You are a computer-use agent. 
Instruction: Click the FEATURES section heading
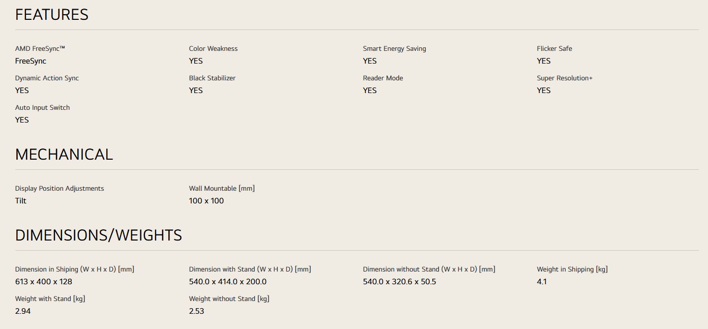point(52,15)
